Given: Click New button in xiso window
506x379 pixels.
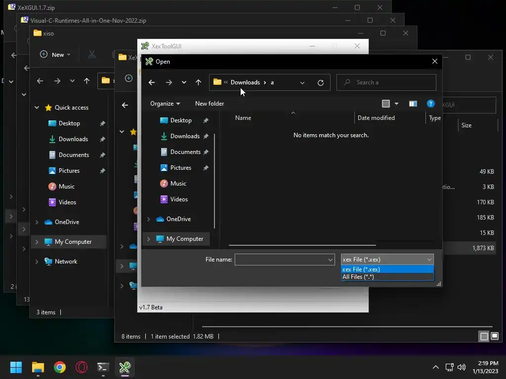Looking at the screenshot, I should [55, 54].
